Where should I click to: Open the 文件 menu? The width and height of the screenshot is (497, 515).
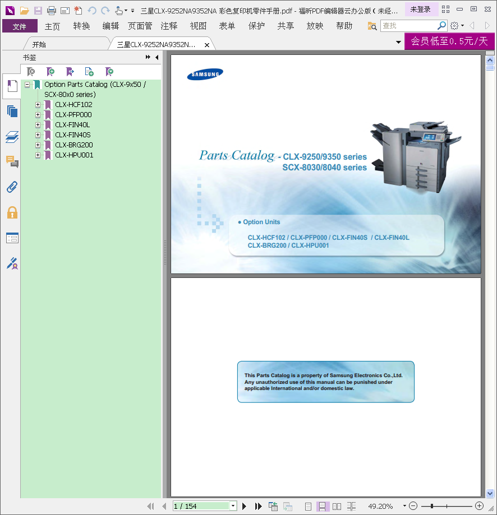[20, 26]
